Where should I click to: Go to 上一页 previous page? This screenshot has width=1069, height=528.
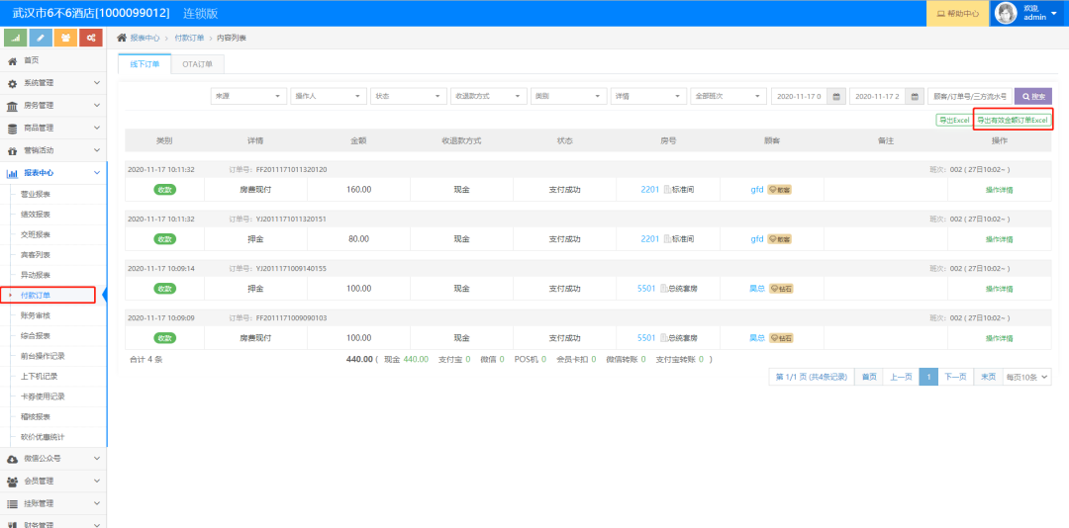901,377
